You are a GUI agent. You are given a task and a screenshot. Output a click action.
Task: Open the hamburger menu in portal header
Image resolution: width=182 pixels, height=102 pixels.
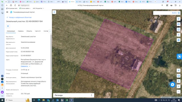coord(7,12)
